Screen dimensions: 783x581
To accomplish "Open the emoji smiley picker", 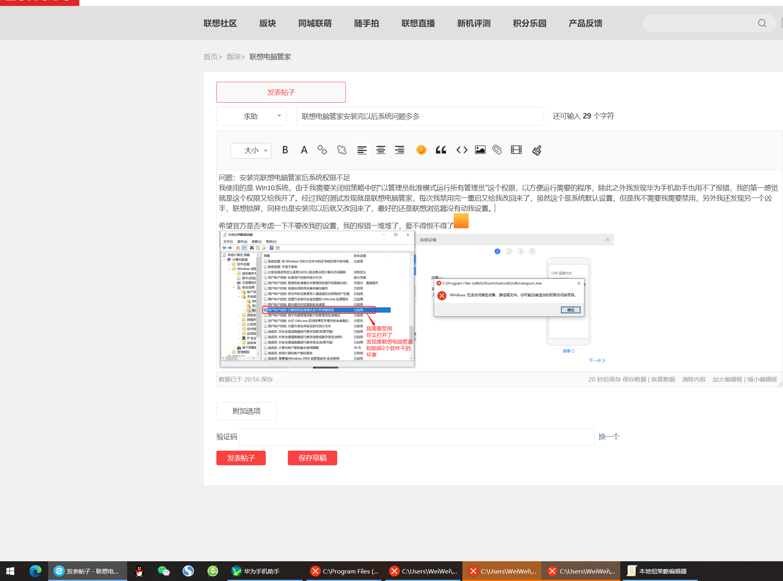I will click(x=421, y=150).
